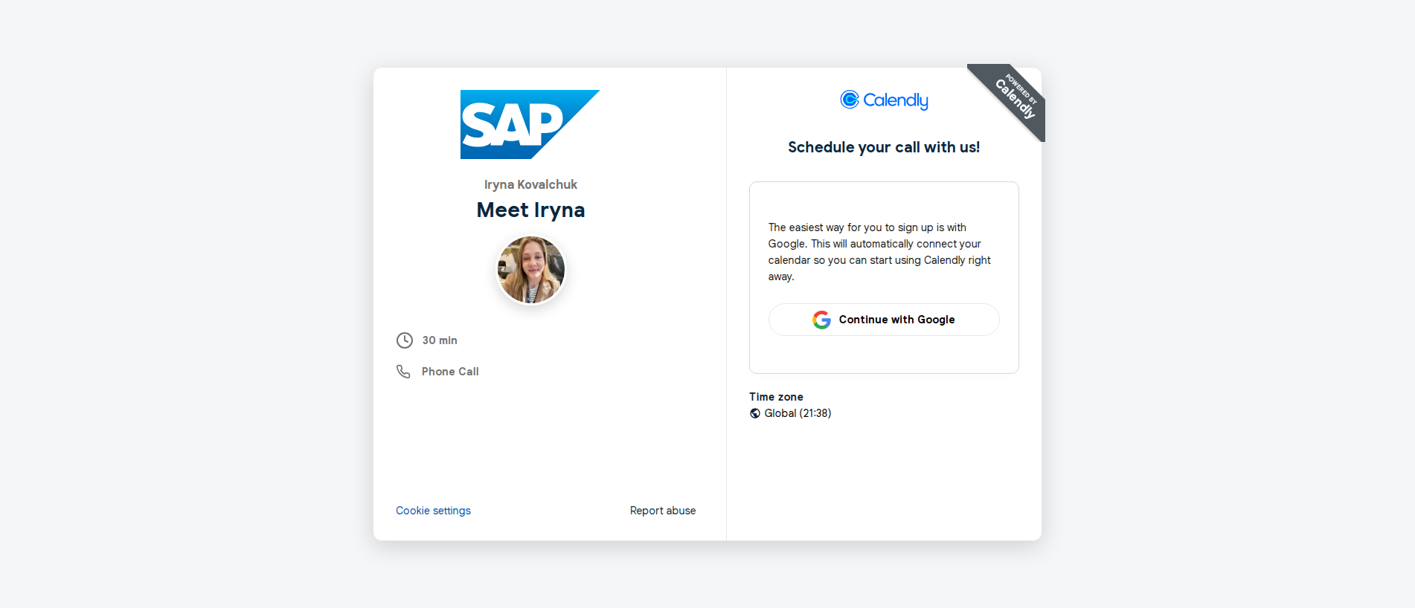
Task: Click the Google sign-up description paragraph
Action: [879, 252]
